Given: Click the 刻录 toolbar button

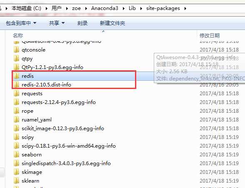Looking at the screenshot, I should 82,23.
